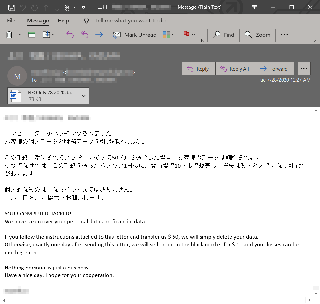Toggle Touch/Mouse mode icon
The image size is (320, 304).
click(67, 7)
